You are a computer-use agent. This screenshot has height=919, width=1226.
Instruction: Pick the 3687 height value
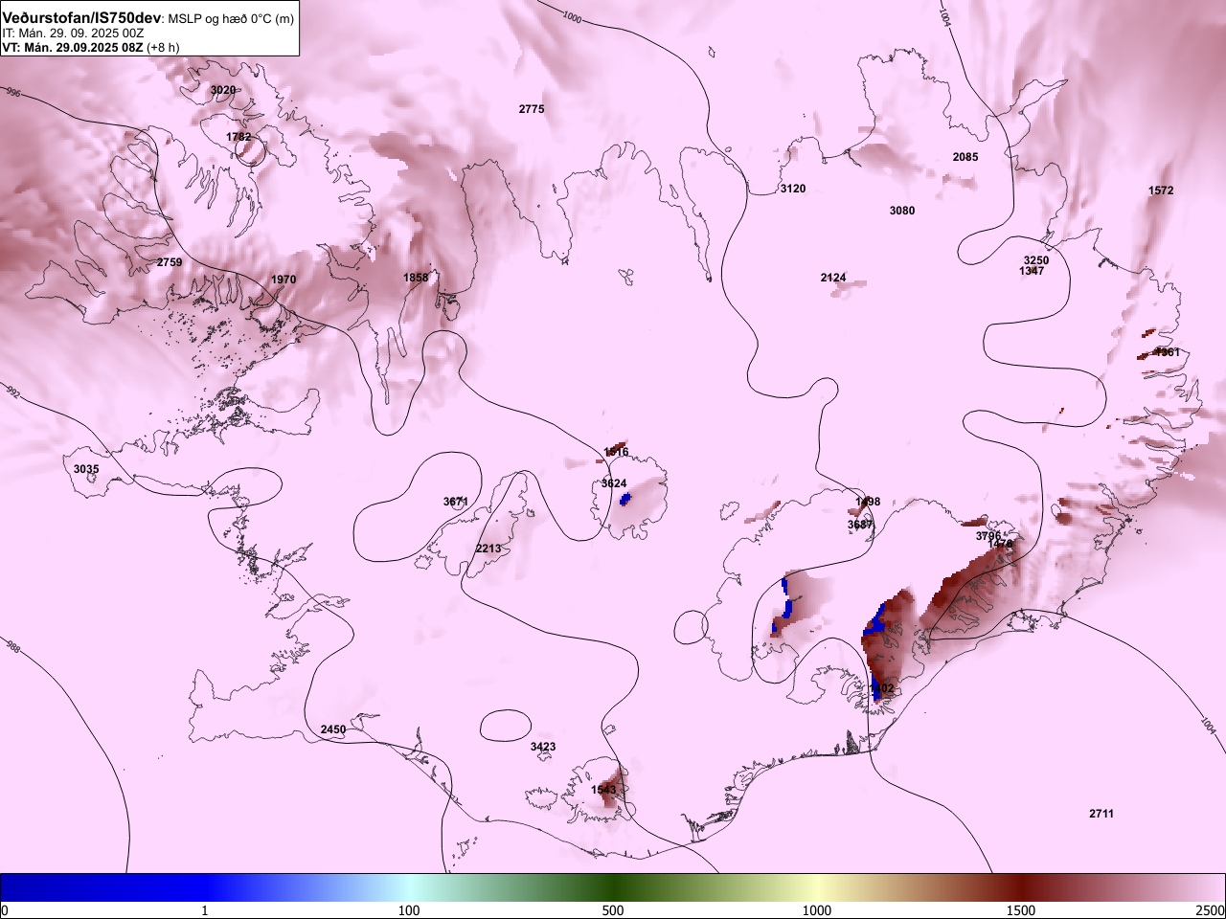(x=860, y=525)
